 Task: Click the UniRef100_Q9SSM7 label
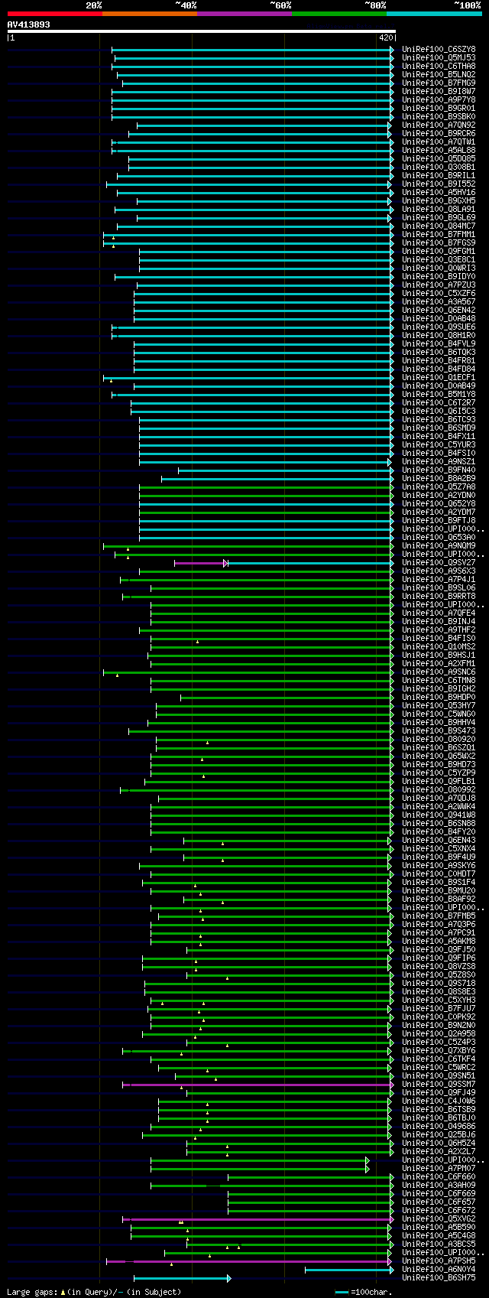439,1085
